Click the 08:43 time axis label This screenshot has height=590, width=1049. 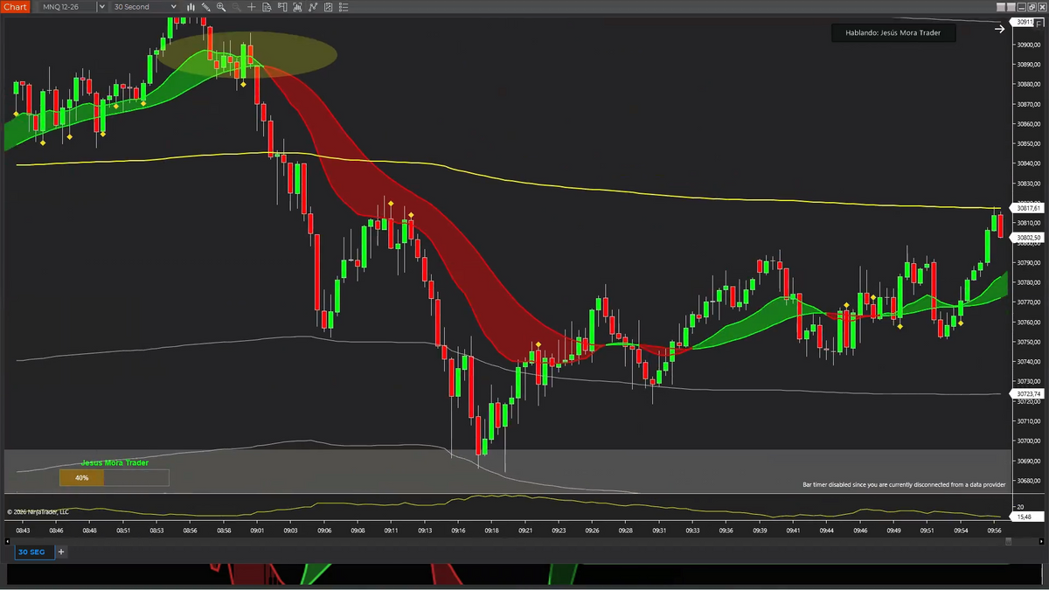click(23, 531)
